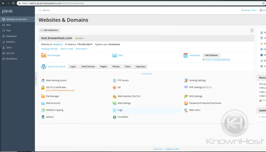Collapse tools with Show Less
The image size is (266, 152).
[146, 74]
